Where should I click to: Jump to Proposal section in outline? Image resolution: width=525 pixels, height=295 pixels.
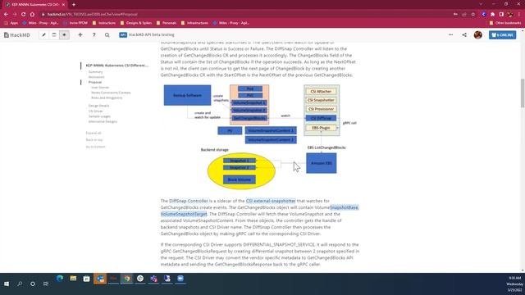point(95,82)
